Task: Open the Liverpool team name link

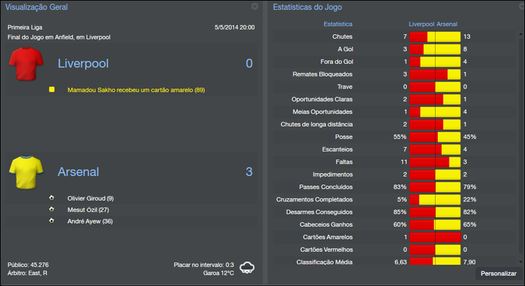Action: [83, 64]
